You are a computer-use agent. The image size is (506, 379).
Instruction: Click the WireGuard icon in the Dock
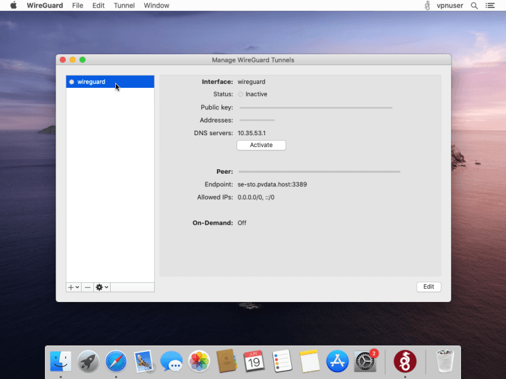pyautogui.click(x=405, y=361)
